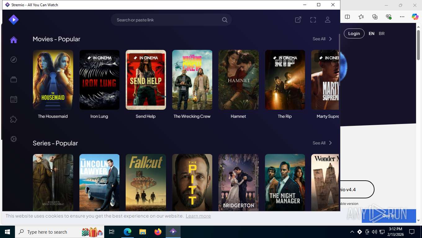Image resolution: width=422 pixels, height=238 pixels.
Task: Click the Windows taskbar search box
Action: pos(60,232)
